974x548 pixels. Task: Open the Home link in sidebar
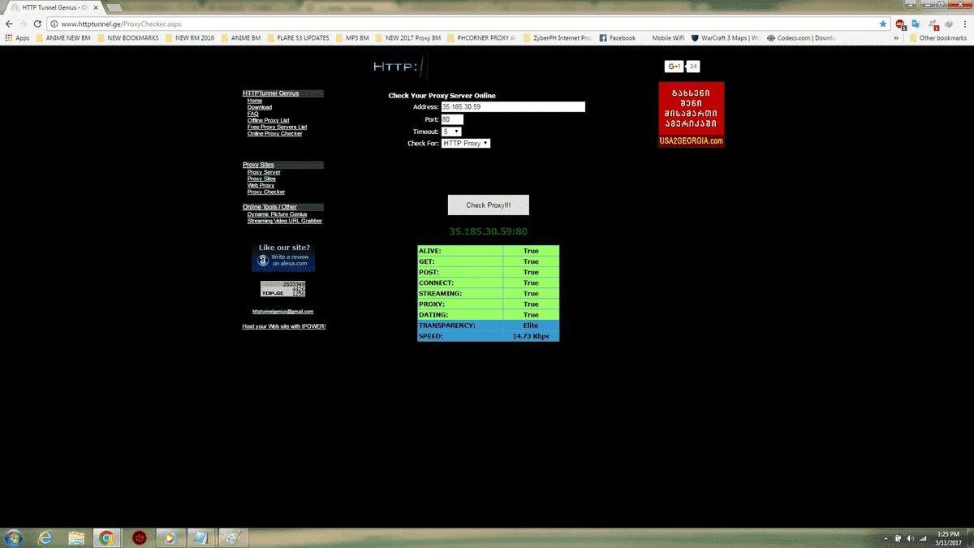pyautogui.click(x=255, y=101)
